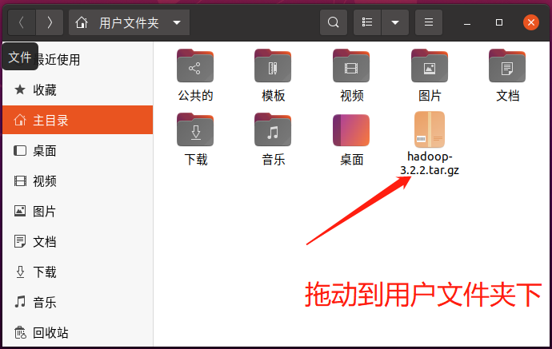Click the download arrow icon beside sidebar 下载
The image size is (552, 349).
[20, 272]
